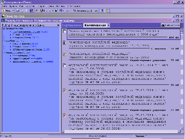185x139 pixels.
Task: Open the Окна menu
Action: (x=51, y=6)
